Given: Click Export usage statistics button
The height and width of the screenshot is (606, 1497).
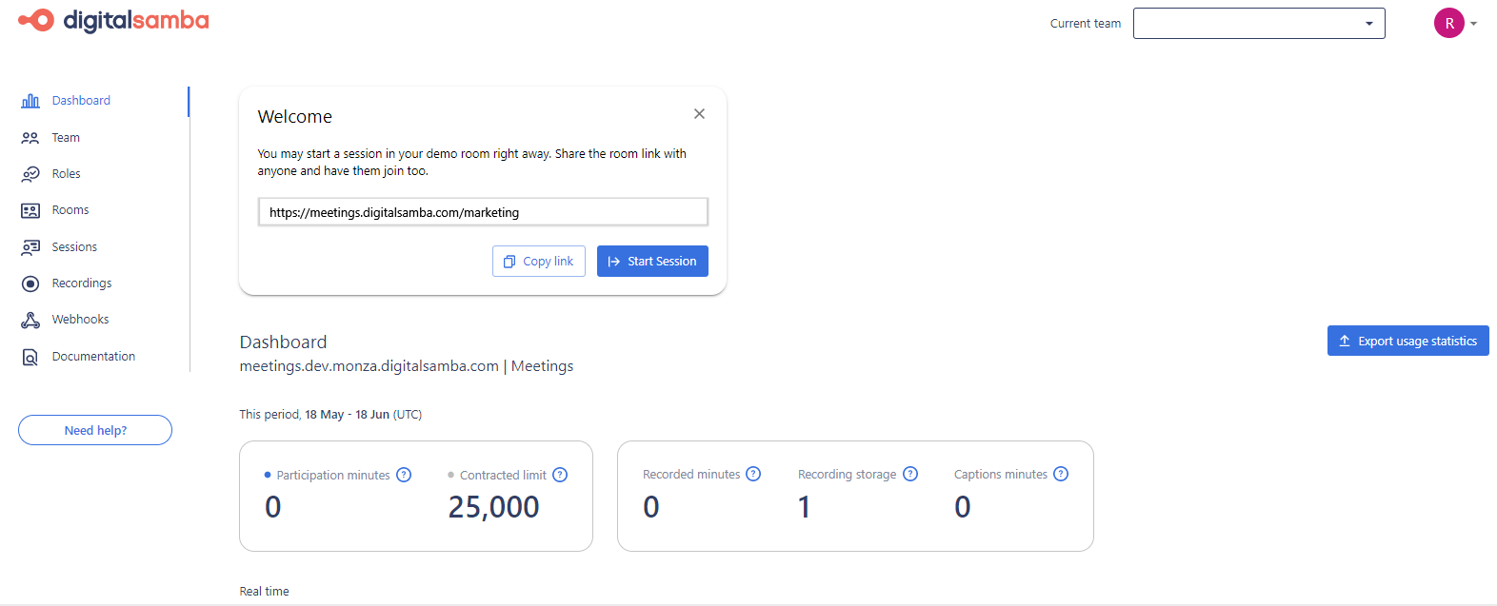Looking at the screenshot, I should (1407, 341).
